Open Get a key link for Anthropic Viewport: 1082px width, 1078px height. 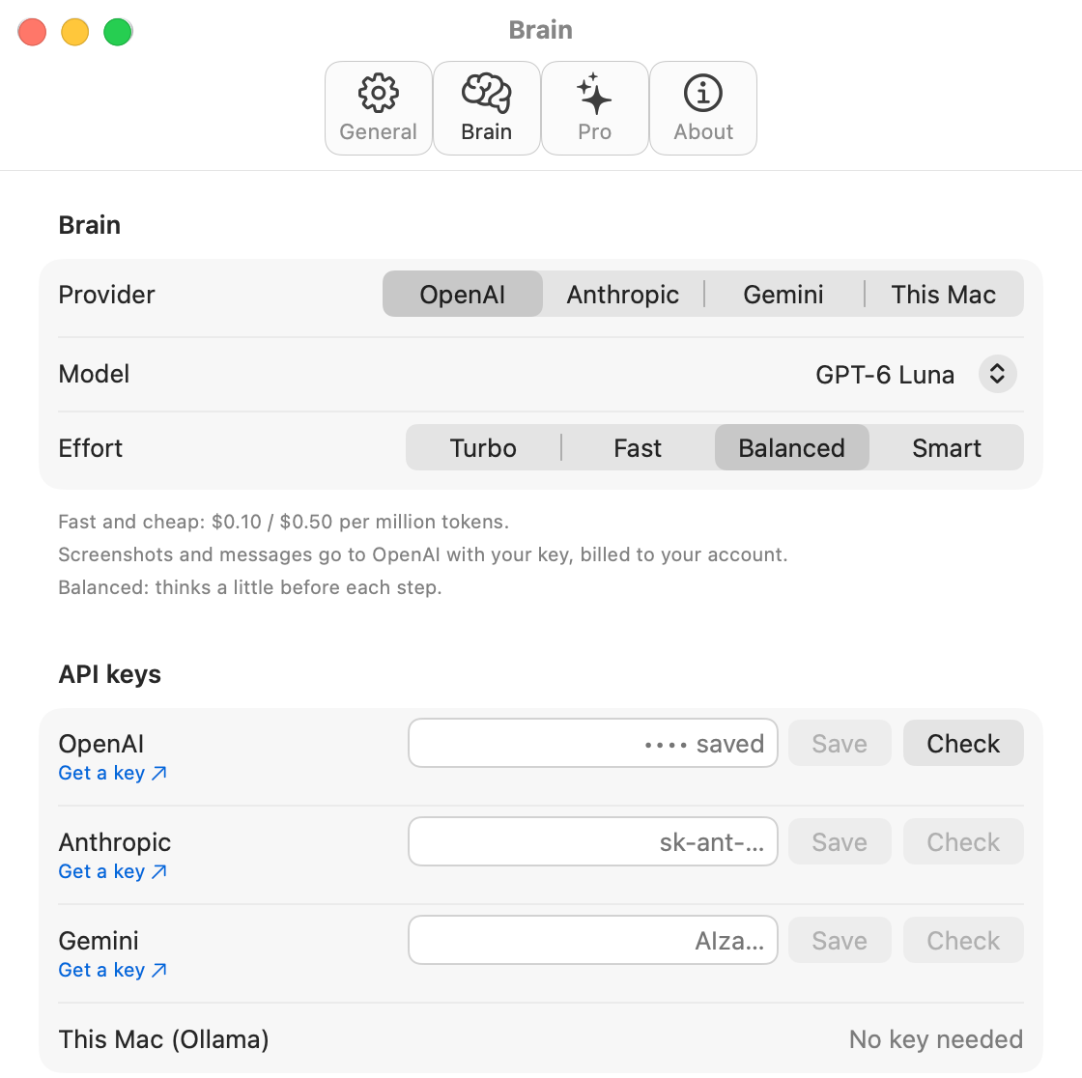click(x=112, y=871)
